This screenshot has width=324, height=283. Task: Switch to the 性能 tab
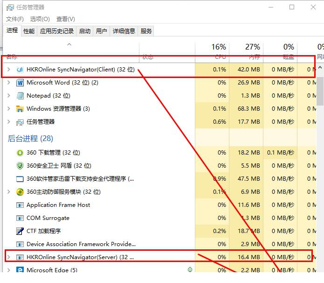(x=29, y=31)
